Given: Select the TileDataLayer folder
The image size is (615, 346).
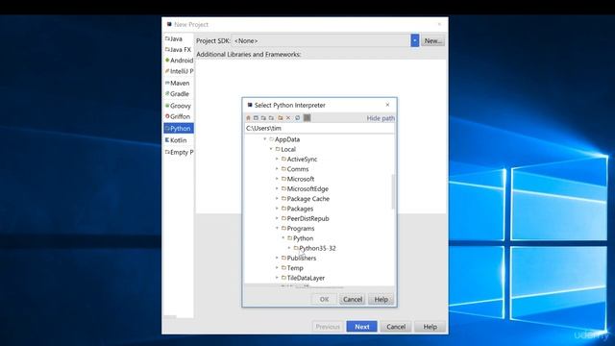Looking at the screenshot, I should (304, 278).
